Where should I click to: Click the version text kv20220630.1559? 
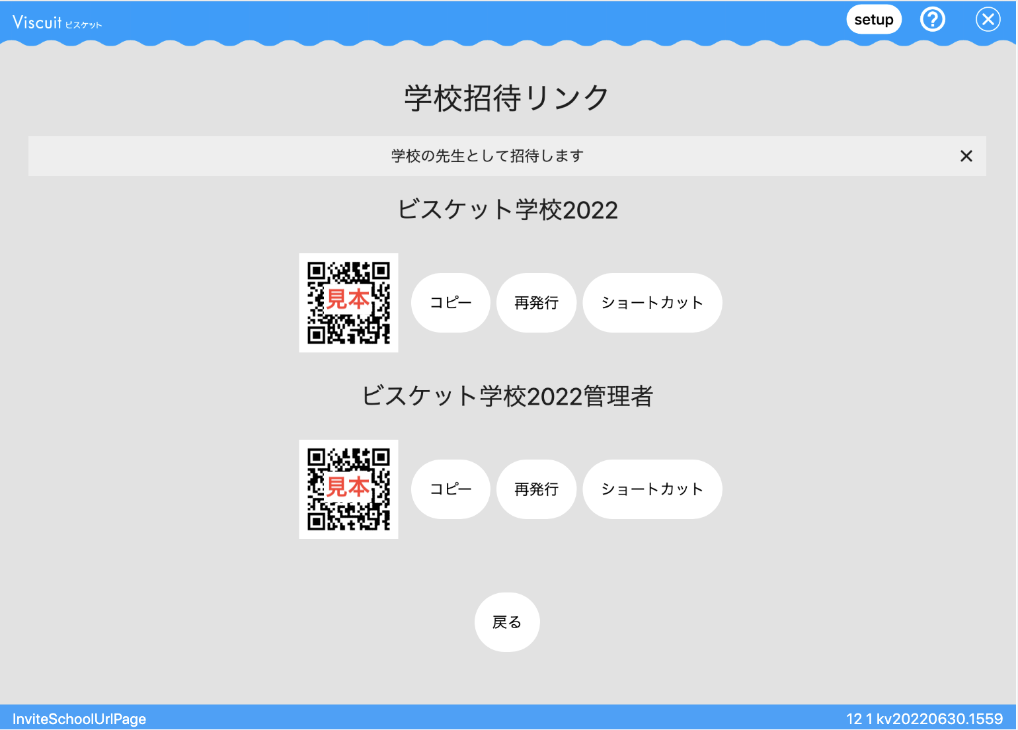coord(939,719)
